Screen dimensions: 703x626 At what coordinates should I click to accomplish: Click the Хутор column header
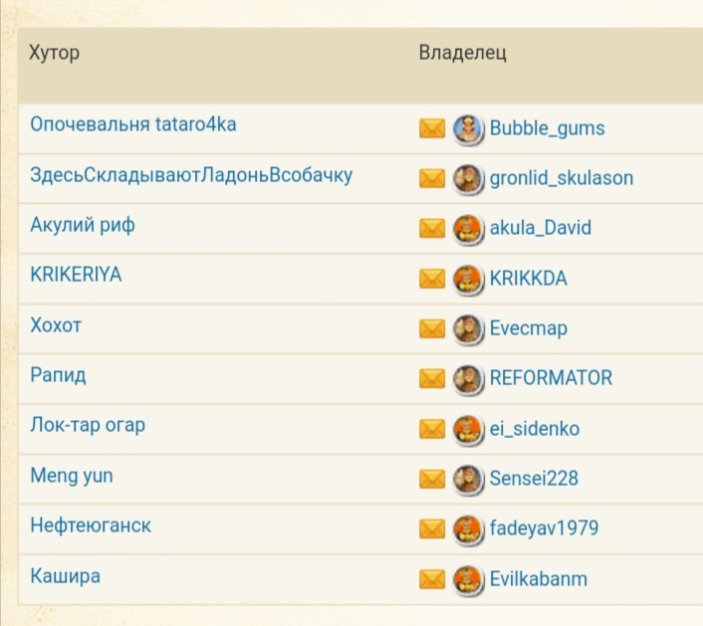[x=55, y=53]
